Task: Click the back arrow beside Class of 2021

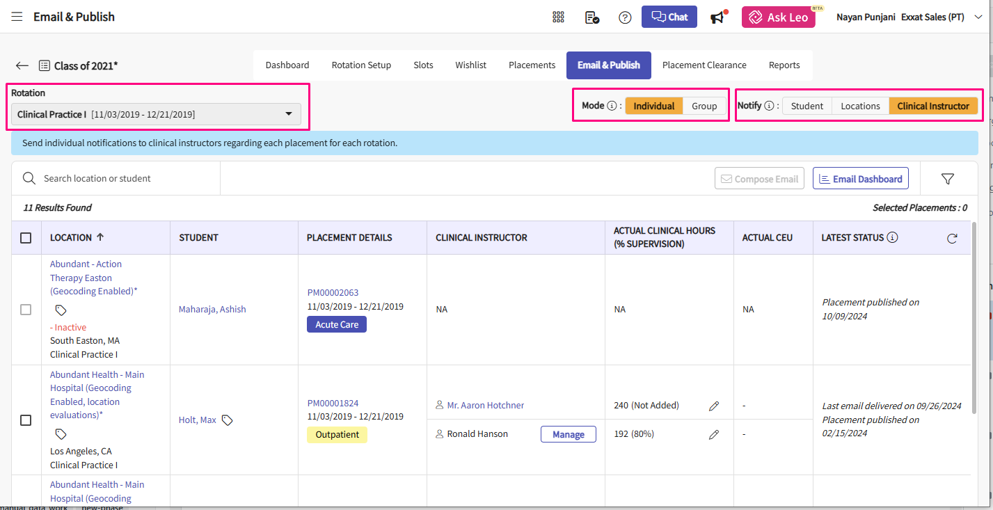Action: (x=22, y=65)
